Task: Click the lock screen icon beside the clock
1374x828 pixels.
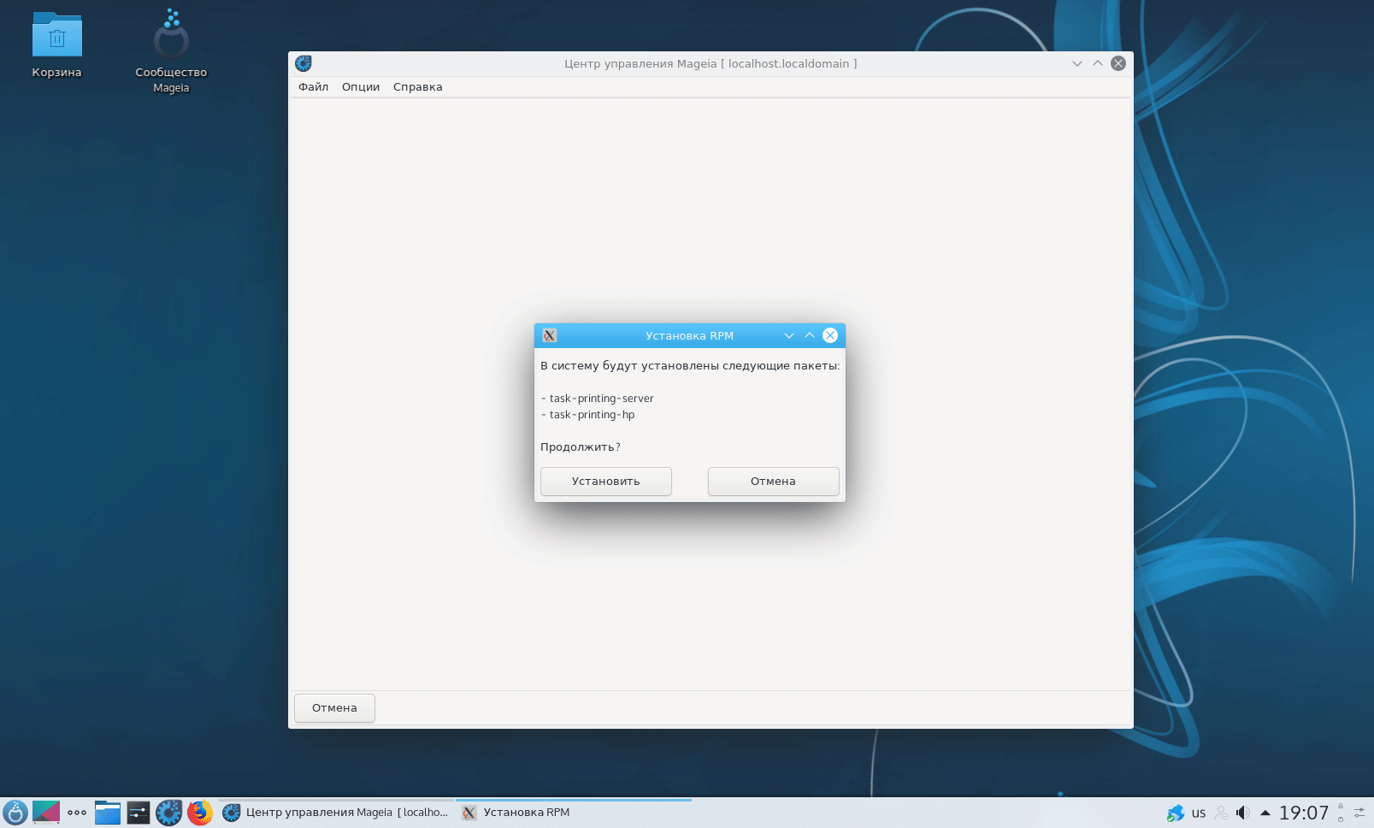Action: [1341, 807]
